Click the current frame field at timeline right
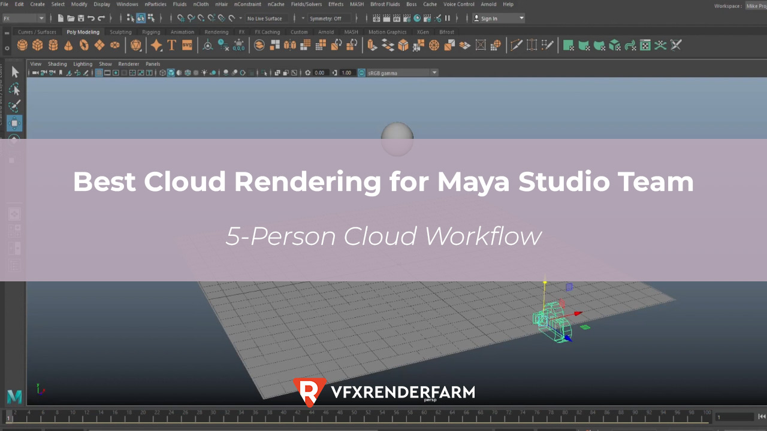 pos(735,417)
